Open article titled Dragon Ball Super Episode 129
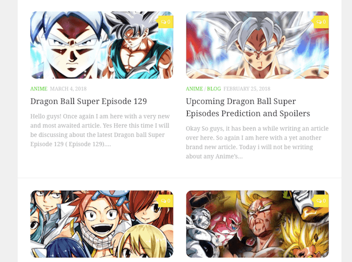Viewport: 352px width, 262px height. pyautogui.click(x=89, y=102)
